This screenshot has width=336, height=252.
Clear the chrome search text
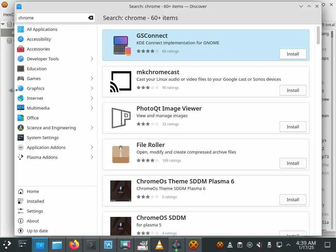91,18
